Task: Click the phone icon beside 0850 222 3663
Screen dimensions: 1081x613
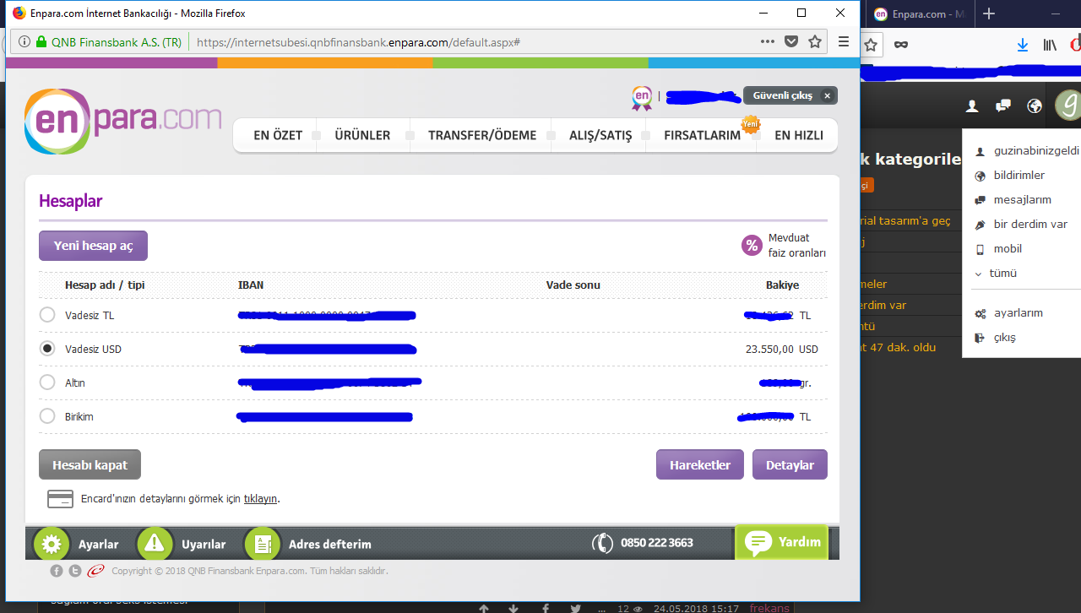Action: (x=602, y=543)
